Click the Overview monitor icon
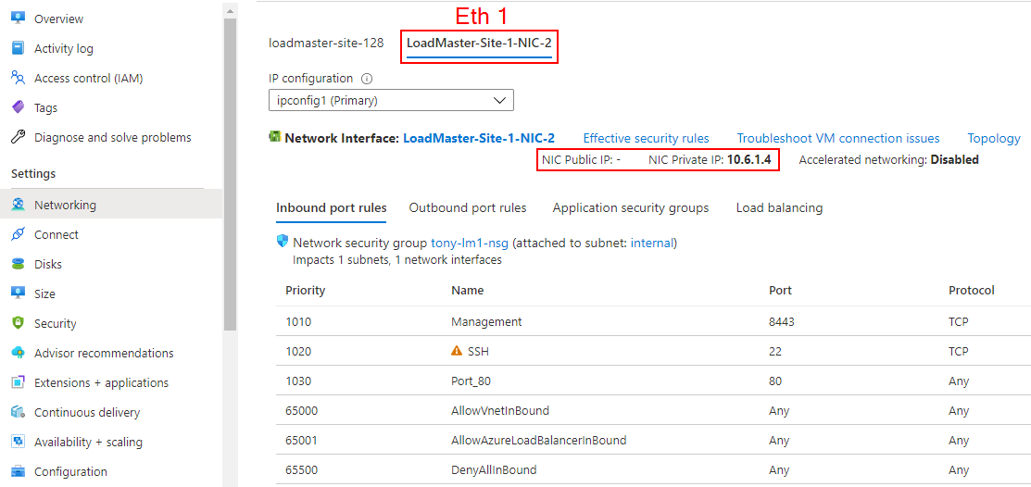 click(x=19, y=19)
